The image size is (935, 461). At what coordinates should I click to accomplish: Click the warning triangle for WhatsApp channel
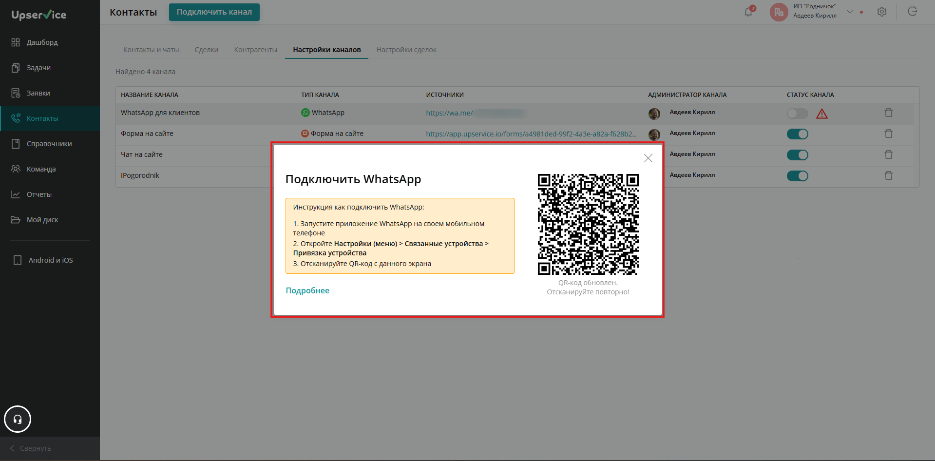(822, 114)
